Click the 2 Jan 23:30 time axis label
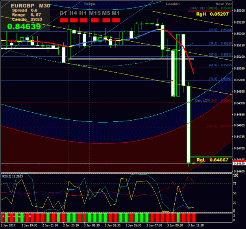 click(x=71, y=225)
